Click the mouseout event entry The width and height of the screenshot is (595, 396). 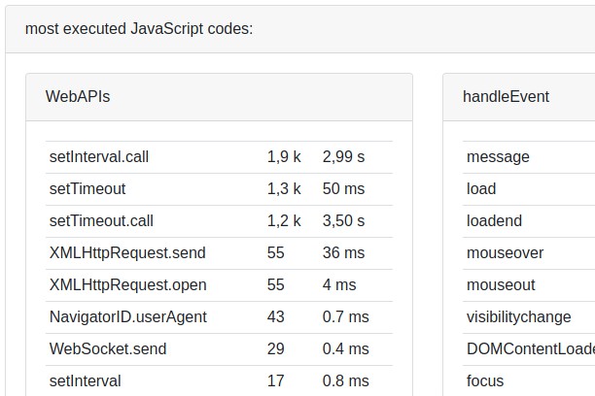pyautogui.click(x=501, y=284)
